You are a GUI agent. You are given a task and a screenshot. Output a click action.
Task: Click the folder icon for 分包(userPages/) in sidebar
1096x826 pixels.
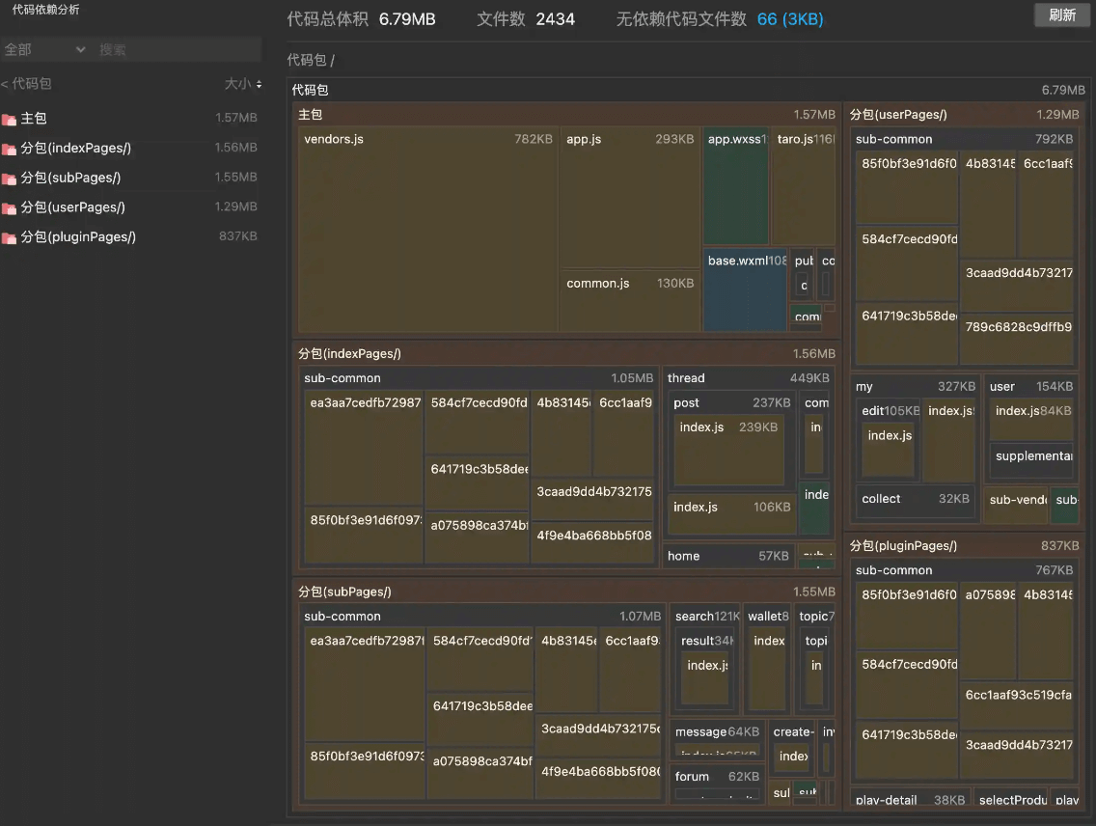[9, 207]
